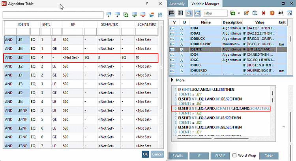Image resolution: width=296 pixels, height=161 pixels.
Task: Open the dropdown arrow next to new variable icon
Action: click(x=239, y=13)
